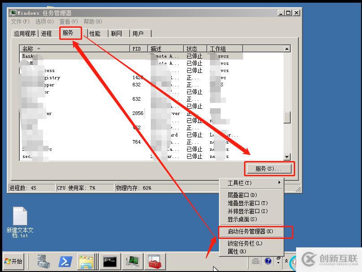This screenshot has height=272, width=362.
Task: Click the 开始 Start button
Action: tap(13, 261)
